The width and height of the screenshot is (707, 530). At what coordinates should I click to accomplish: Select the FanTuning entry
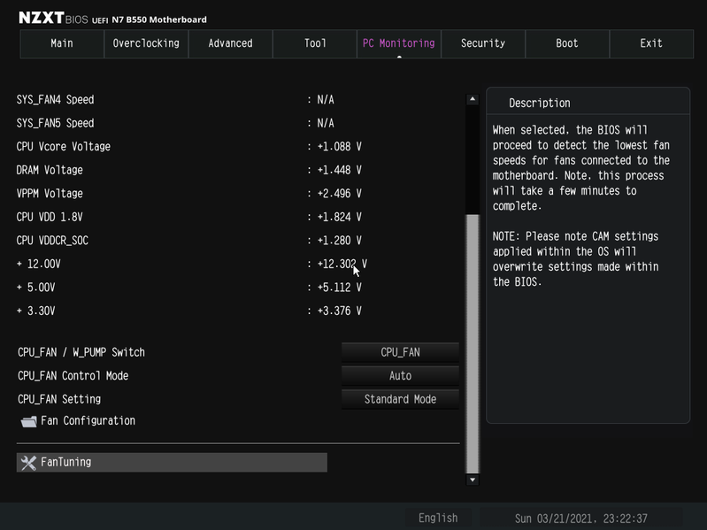(172, 463)
